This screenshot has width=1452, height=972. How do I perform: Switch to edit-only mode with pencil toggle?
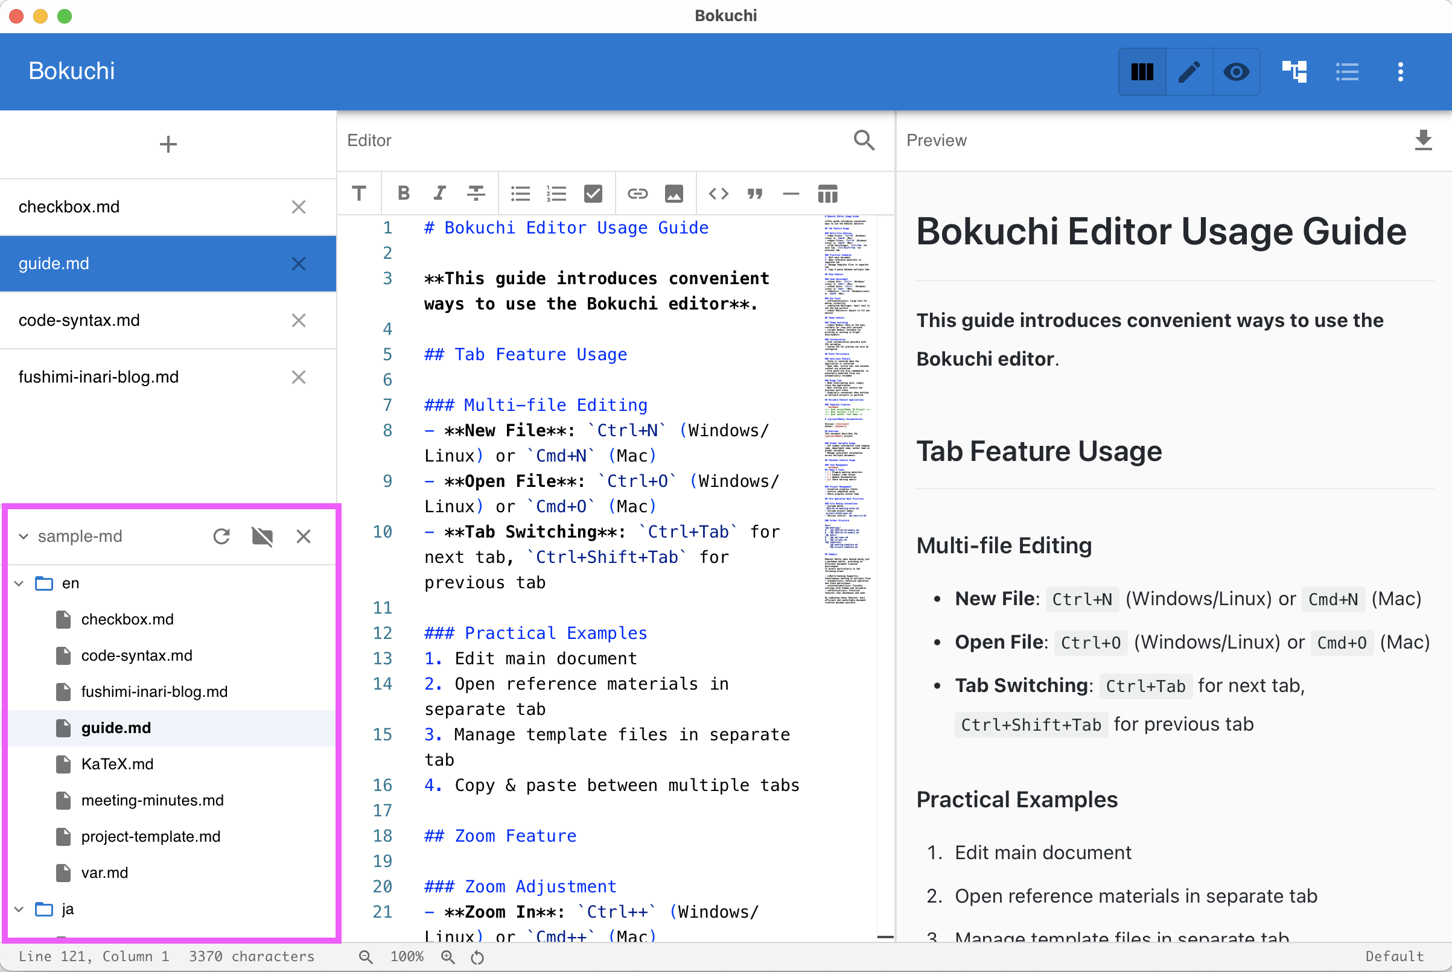click(1189, 71)
